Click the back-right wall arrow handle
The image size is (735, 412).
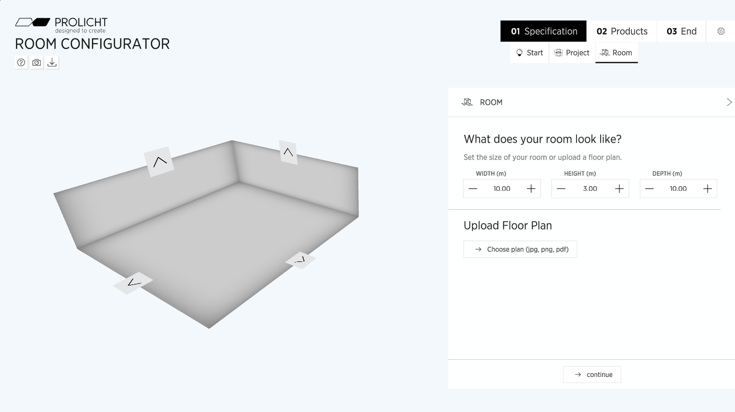288,152
